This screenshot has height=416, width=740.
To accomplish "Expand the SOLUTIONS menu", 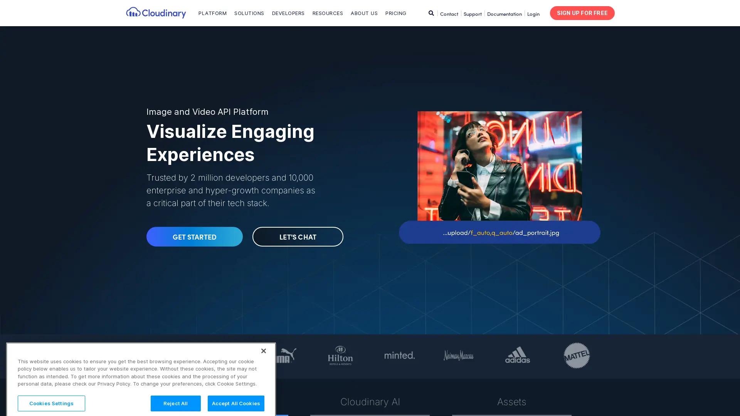I will [249, 13].
